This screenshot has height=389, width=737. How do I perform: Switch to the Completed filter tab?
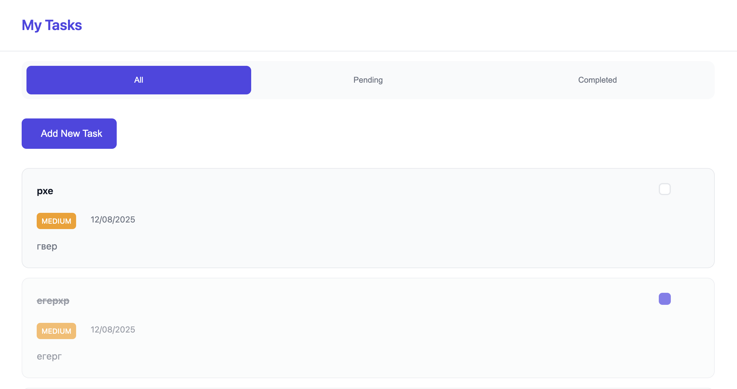tap(597, 80)
